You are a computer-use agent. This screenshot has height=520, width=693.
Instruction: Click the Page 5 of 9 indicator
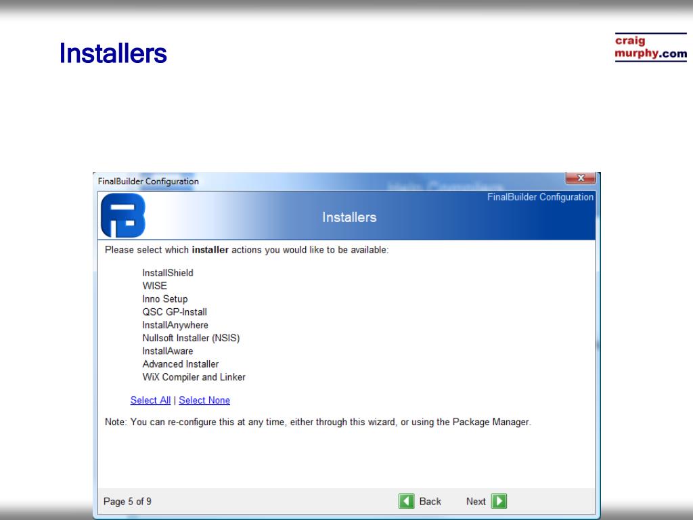(x=127, y=502)
